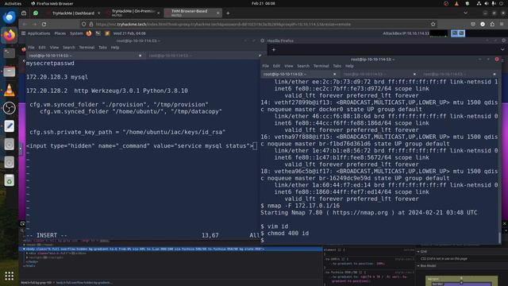This screenshot has width=508, height=286.
Task: Launch terminal from the remote desktop panel
Action: pyautogui.click(x=98, y=33)
